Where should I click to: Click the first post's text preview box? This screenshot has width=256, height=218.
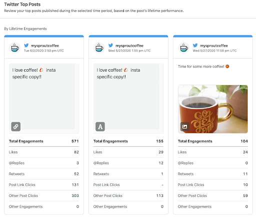pyautogui.click(x=44, y=98)
